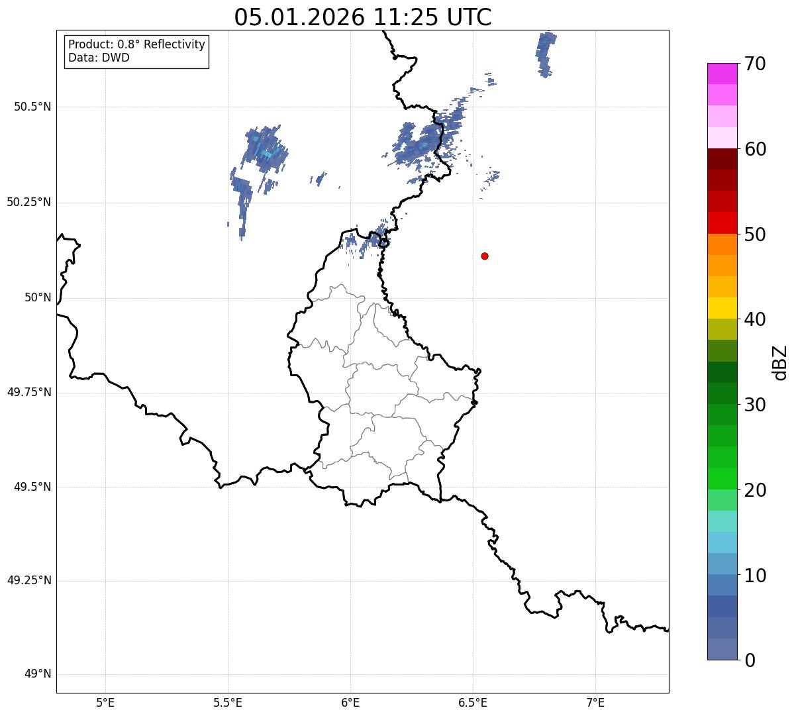Screen dimensions: 796x716
Task: Pick the orange band below 50 dBZ
Action: tap(722, 244)
